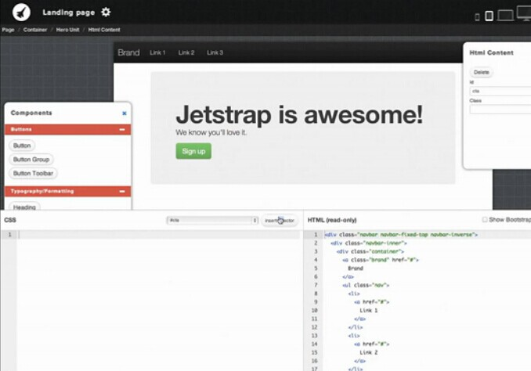This screenshot has height=371, width=531.
Task: Close the Components panel
Action: click(x=125, y=113)
